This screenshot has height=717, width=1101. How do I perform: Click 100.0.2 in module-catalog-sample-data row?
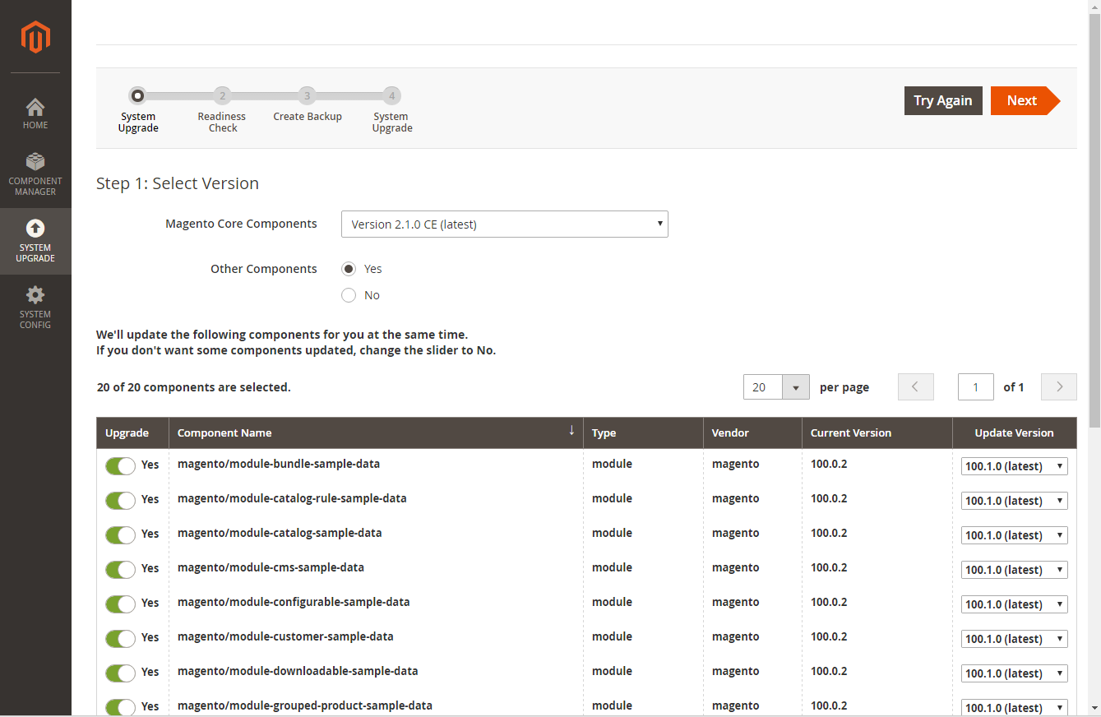(x=829, y=533)
